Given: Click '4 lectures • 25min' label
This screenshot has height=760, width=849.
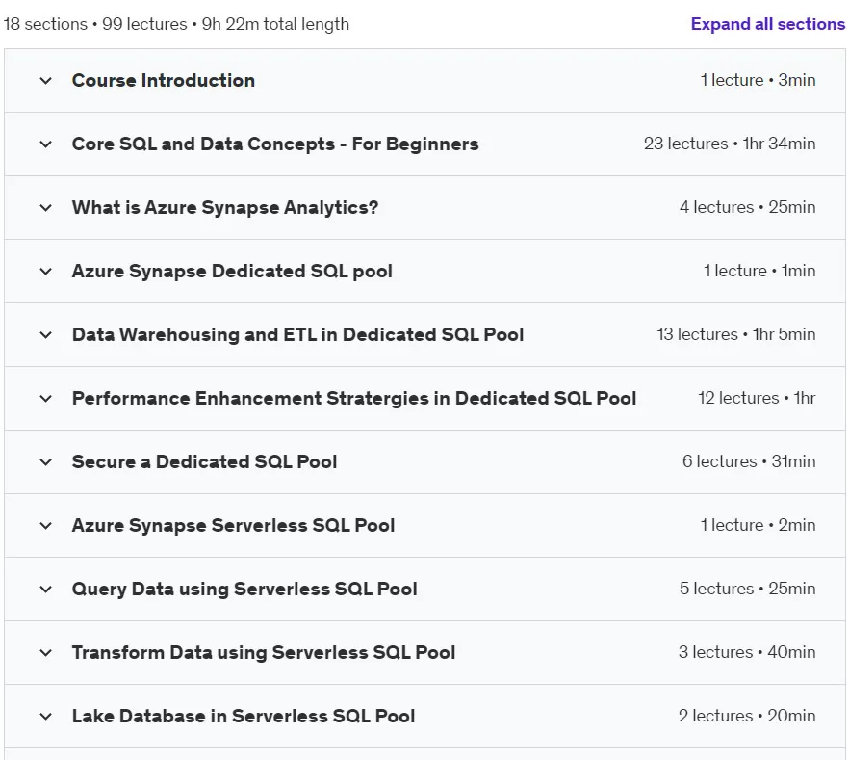Looking at the screenshot, I should [x=747, y=207].
